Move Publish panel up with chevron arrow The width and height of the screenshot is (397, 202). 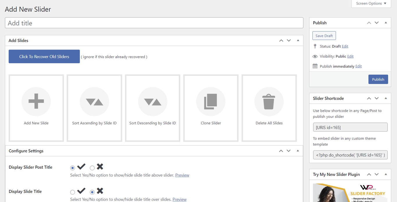369,23
